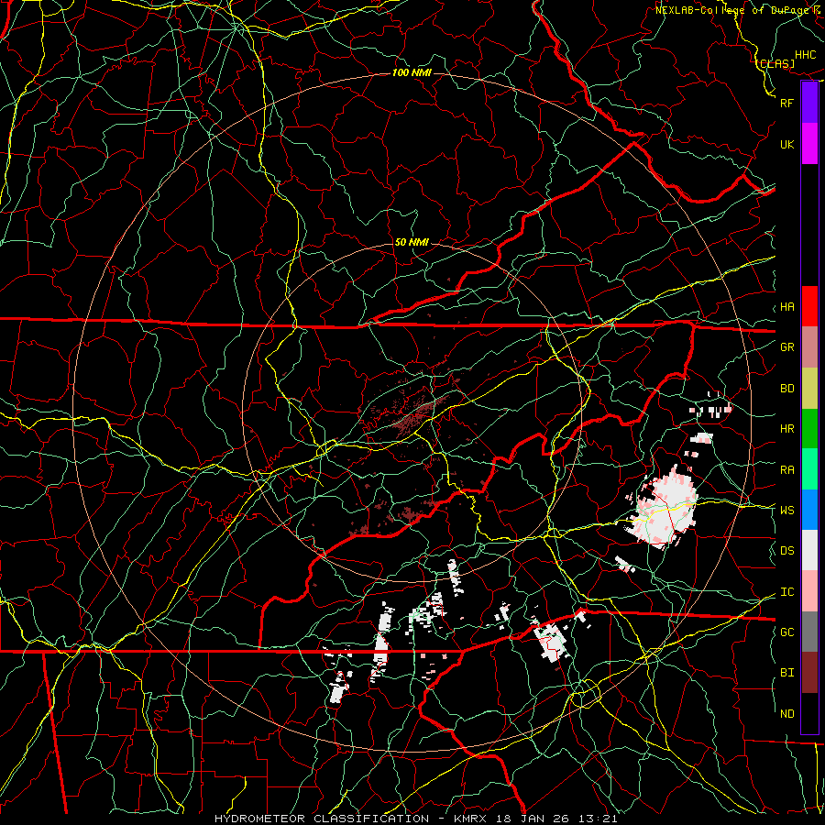825x825 pixels.
Task: Click the bright red HA legend swatch
Action: pyautogui.click(x=809, y=306)
